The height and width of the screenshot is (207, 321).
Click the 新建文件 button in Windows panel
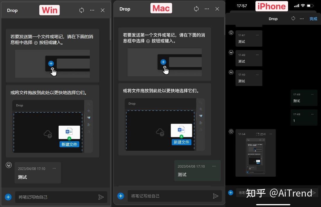coord(69,144)
